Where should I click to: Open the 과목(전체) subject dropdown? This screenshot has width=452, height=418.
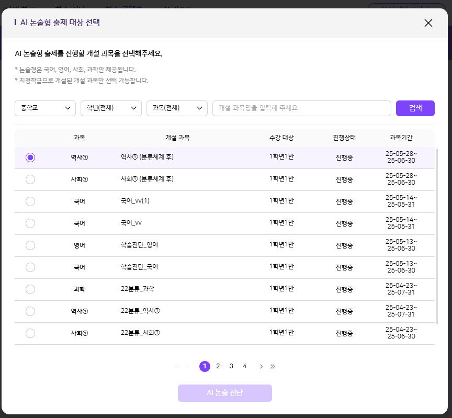[x=177, y=108]
